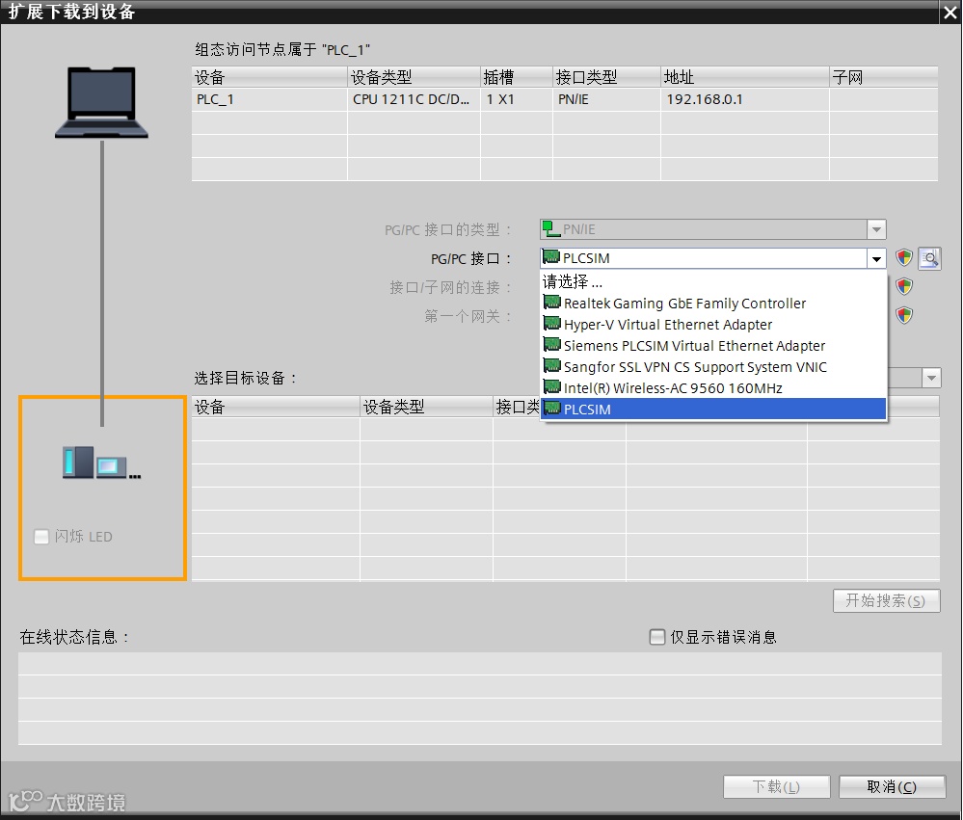Viewport: 963px width, 820px height.
Task: Enable show only error messages checkbox
Action: coord(657,637)
